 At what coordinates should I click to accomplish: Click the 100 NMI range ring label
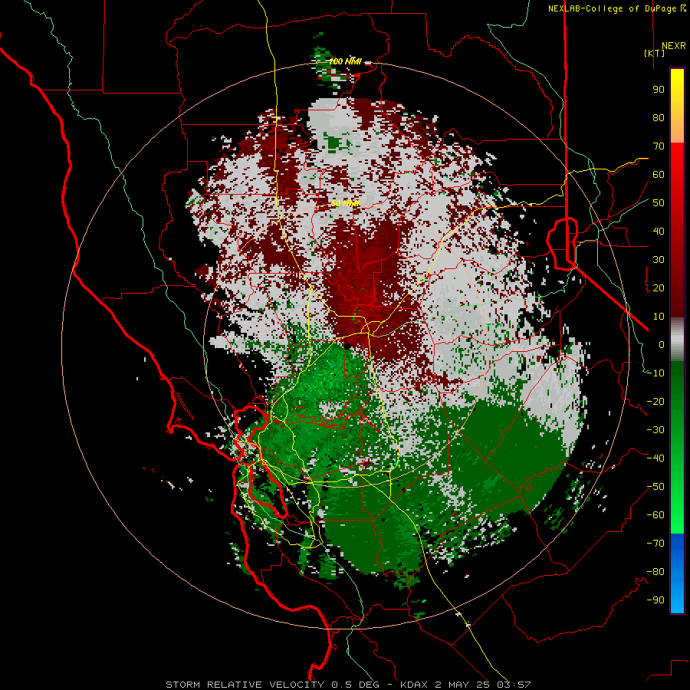point(345,61)
